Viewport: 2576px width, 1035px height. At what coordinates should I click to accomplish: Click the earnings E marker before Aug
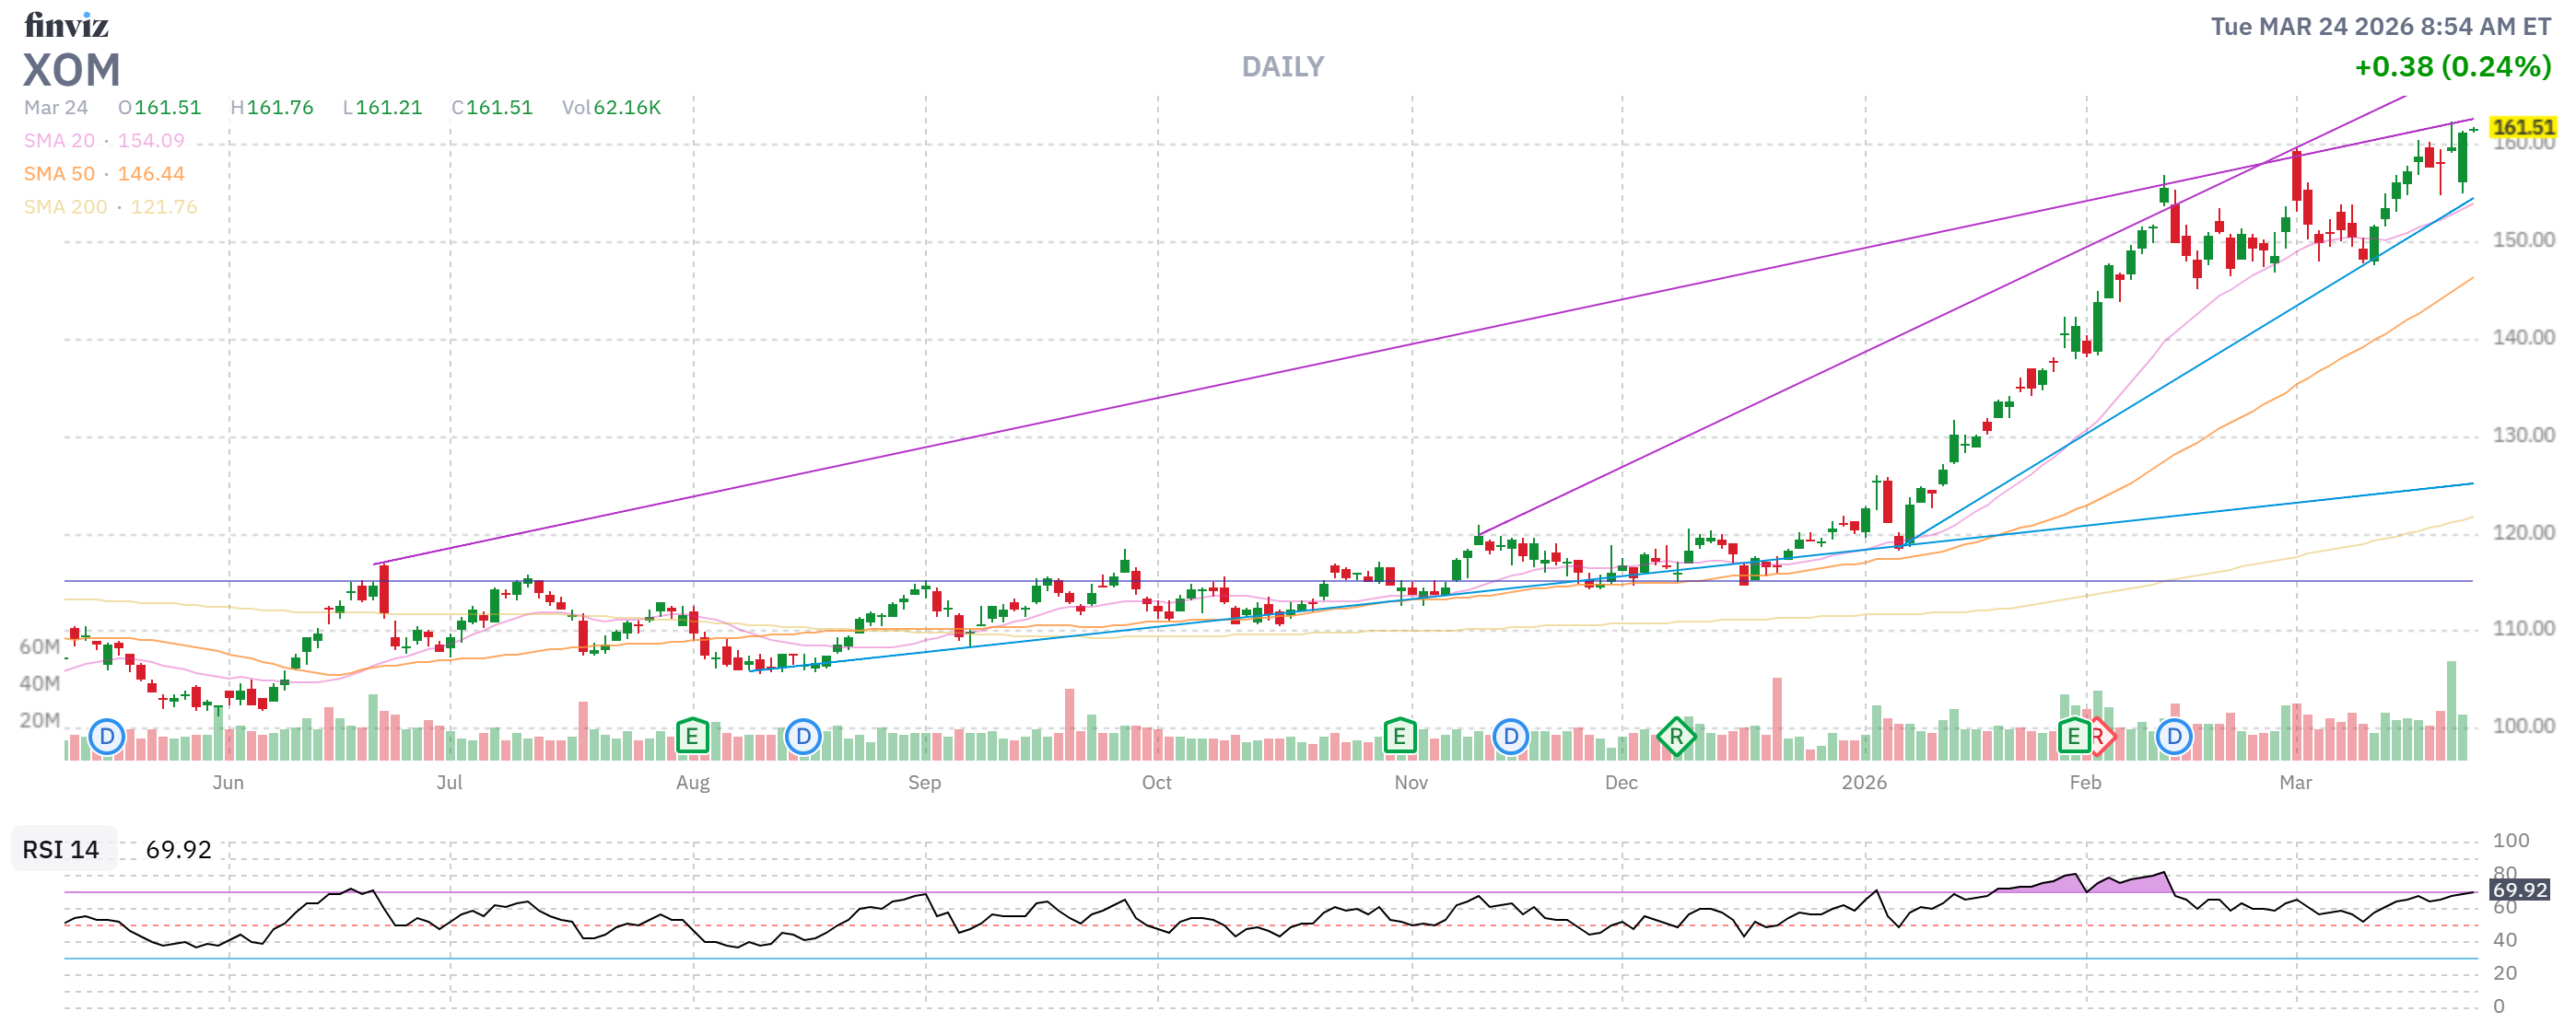(691, 738)
